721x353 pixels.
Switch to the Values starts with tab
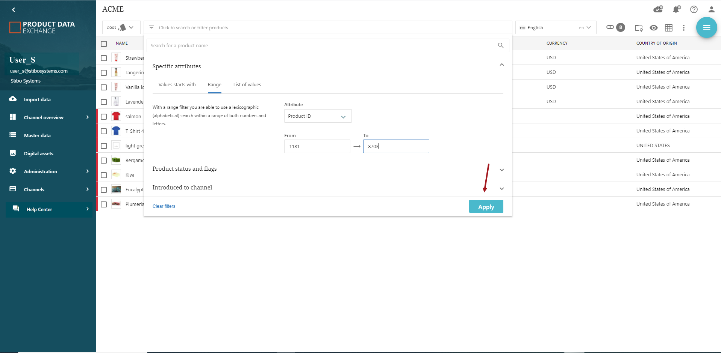[177, 85]
